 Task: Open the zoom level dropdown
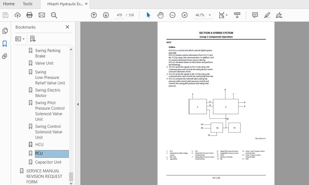coord(210,15)
